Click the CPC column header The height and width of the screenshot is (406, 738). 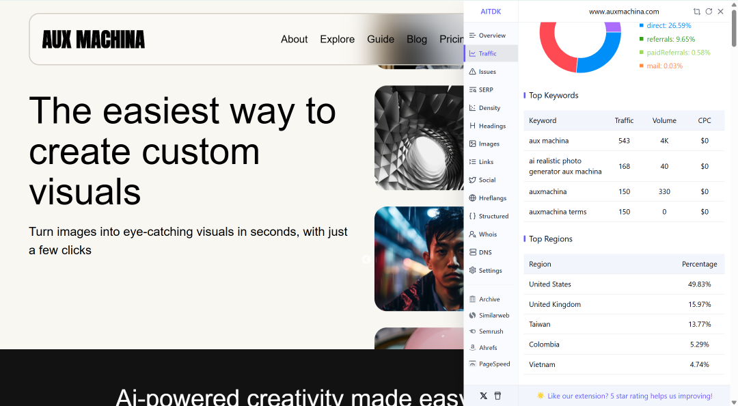(704, 120)
